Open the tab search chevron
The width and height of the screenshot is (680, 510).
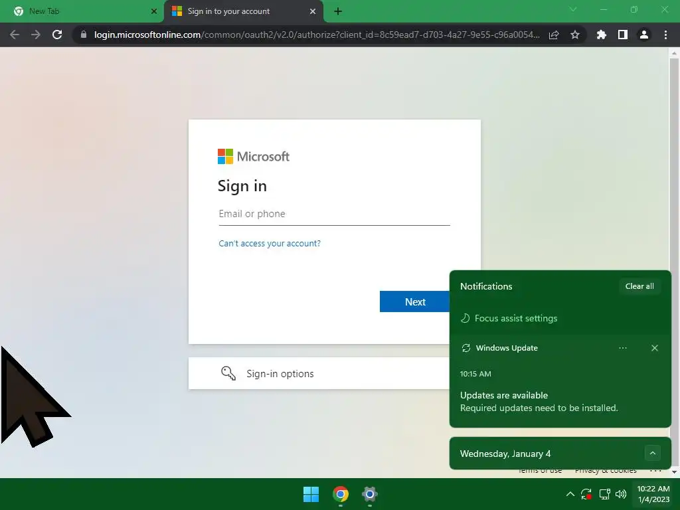tap(573, 9)
